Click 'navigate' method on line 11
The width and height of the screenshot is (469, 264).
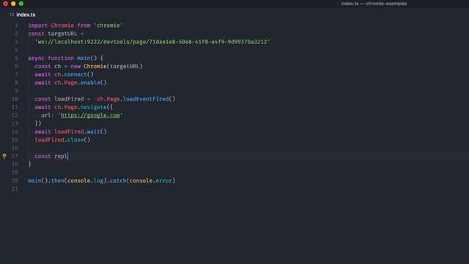[93, 107]
